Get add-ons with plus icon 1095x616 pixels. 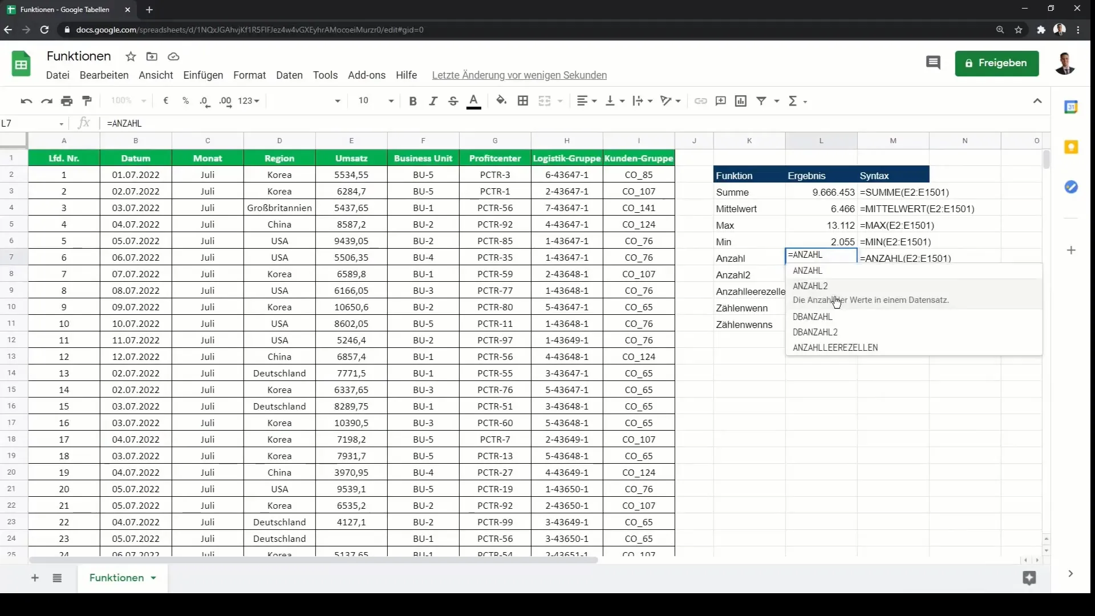[x=1071, y=250]
